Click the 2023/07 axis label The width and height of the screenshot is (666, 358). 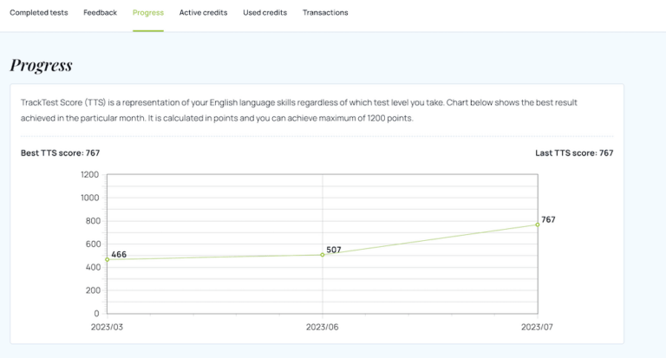pyautogui.click(x=537, y=327)
